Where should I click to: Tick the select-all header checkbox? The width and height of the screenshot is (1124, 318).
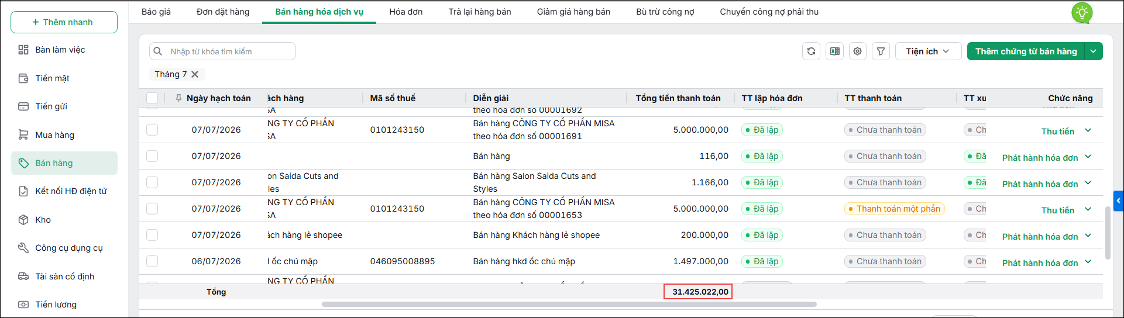pyautogui.click(x=152, y=98)
